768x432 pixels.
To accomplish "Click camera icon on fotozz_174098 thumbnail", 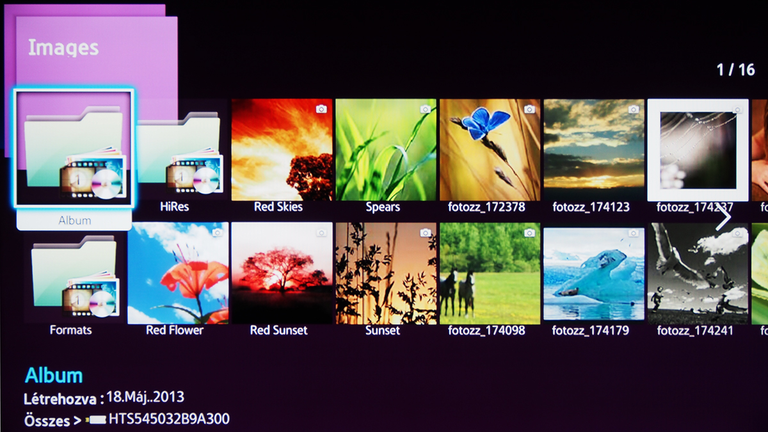I will pyautogui.click(x=529, y=233).
